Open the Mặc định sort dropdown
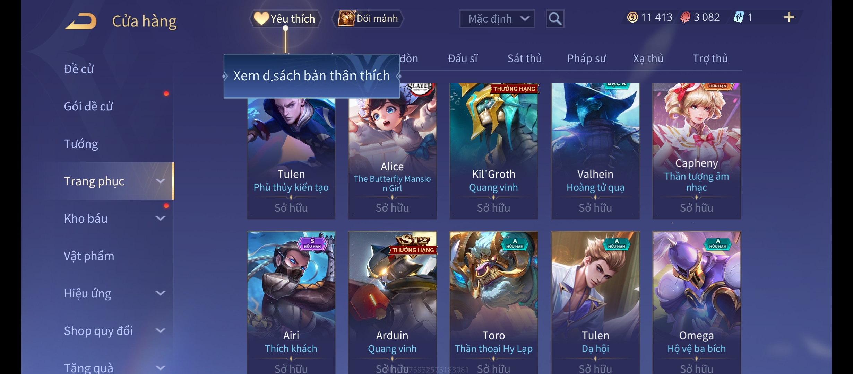853x374 pixels. [497, 19]
